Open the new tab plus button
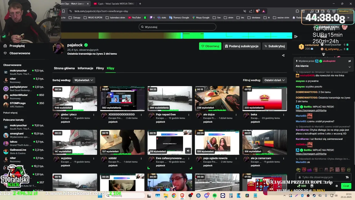This screenshot has width=355, height=200. coord(140,4)
